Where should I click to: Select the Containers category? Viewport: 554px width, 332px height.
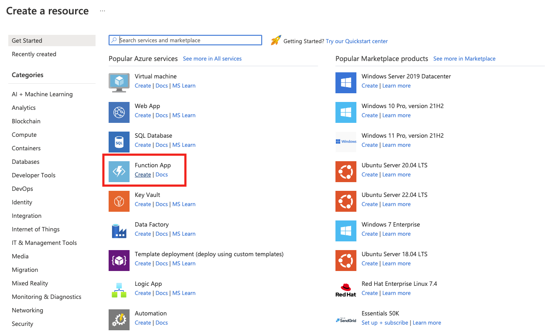(26, 148)
